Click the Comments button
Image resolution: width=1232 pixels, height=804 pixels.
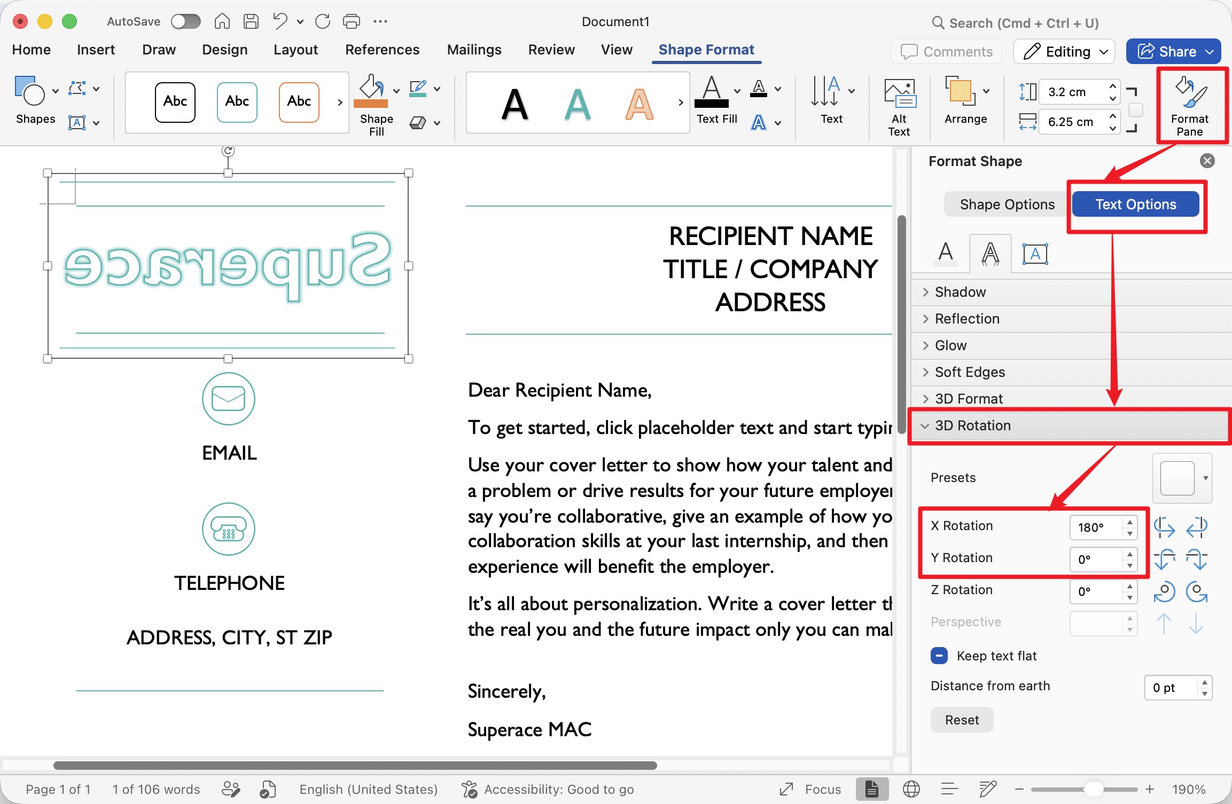[x=946, y=51]
